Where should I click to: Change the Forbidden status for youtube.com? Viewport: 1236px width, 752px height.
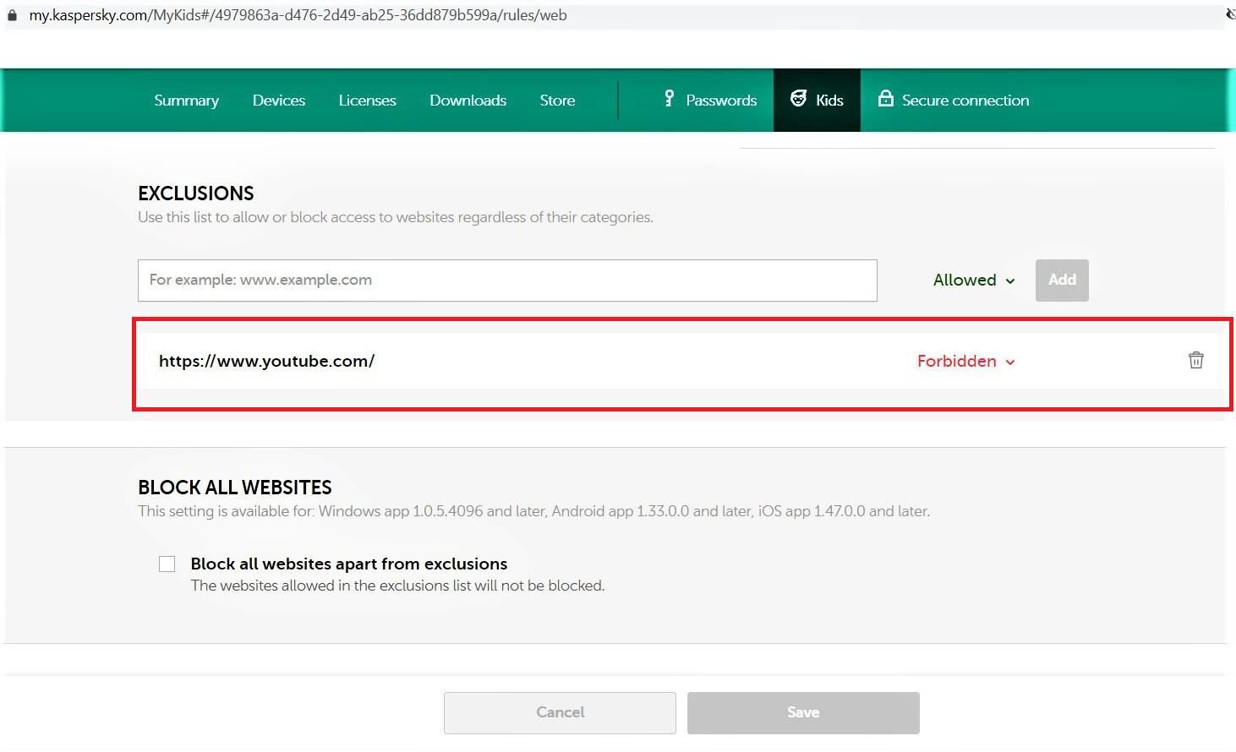[966, 361]
